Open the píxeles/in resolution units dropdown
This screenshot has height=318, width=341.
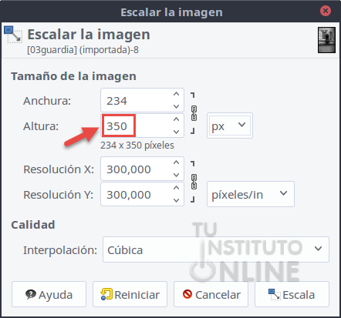coord(251,194)
